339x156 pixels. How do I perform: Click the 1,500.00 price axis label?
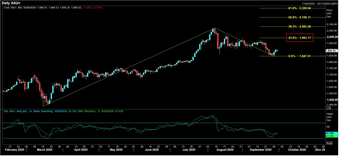pyautogui.click(x=332, y=100)
